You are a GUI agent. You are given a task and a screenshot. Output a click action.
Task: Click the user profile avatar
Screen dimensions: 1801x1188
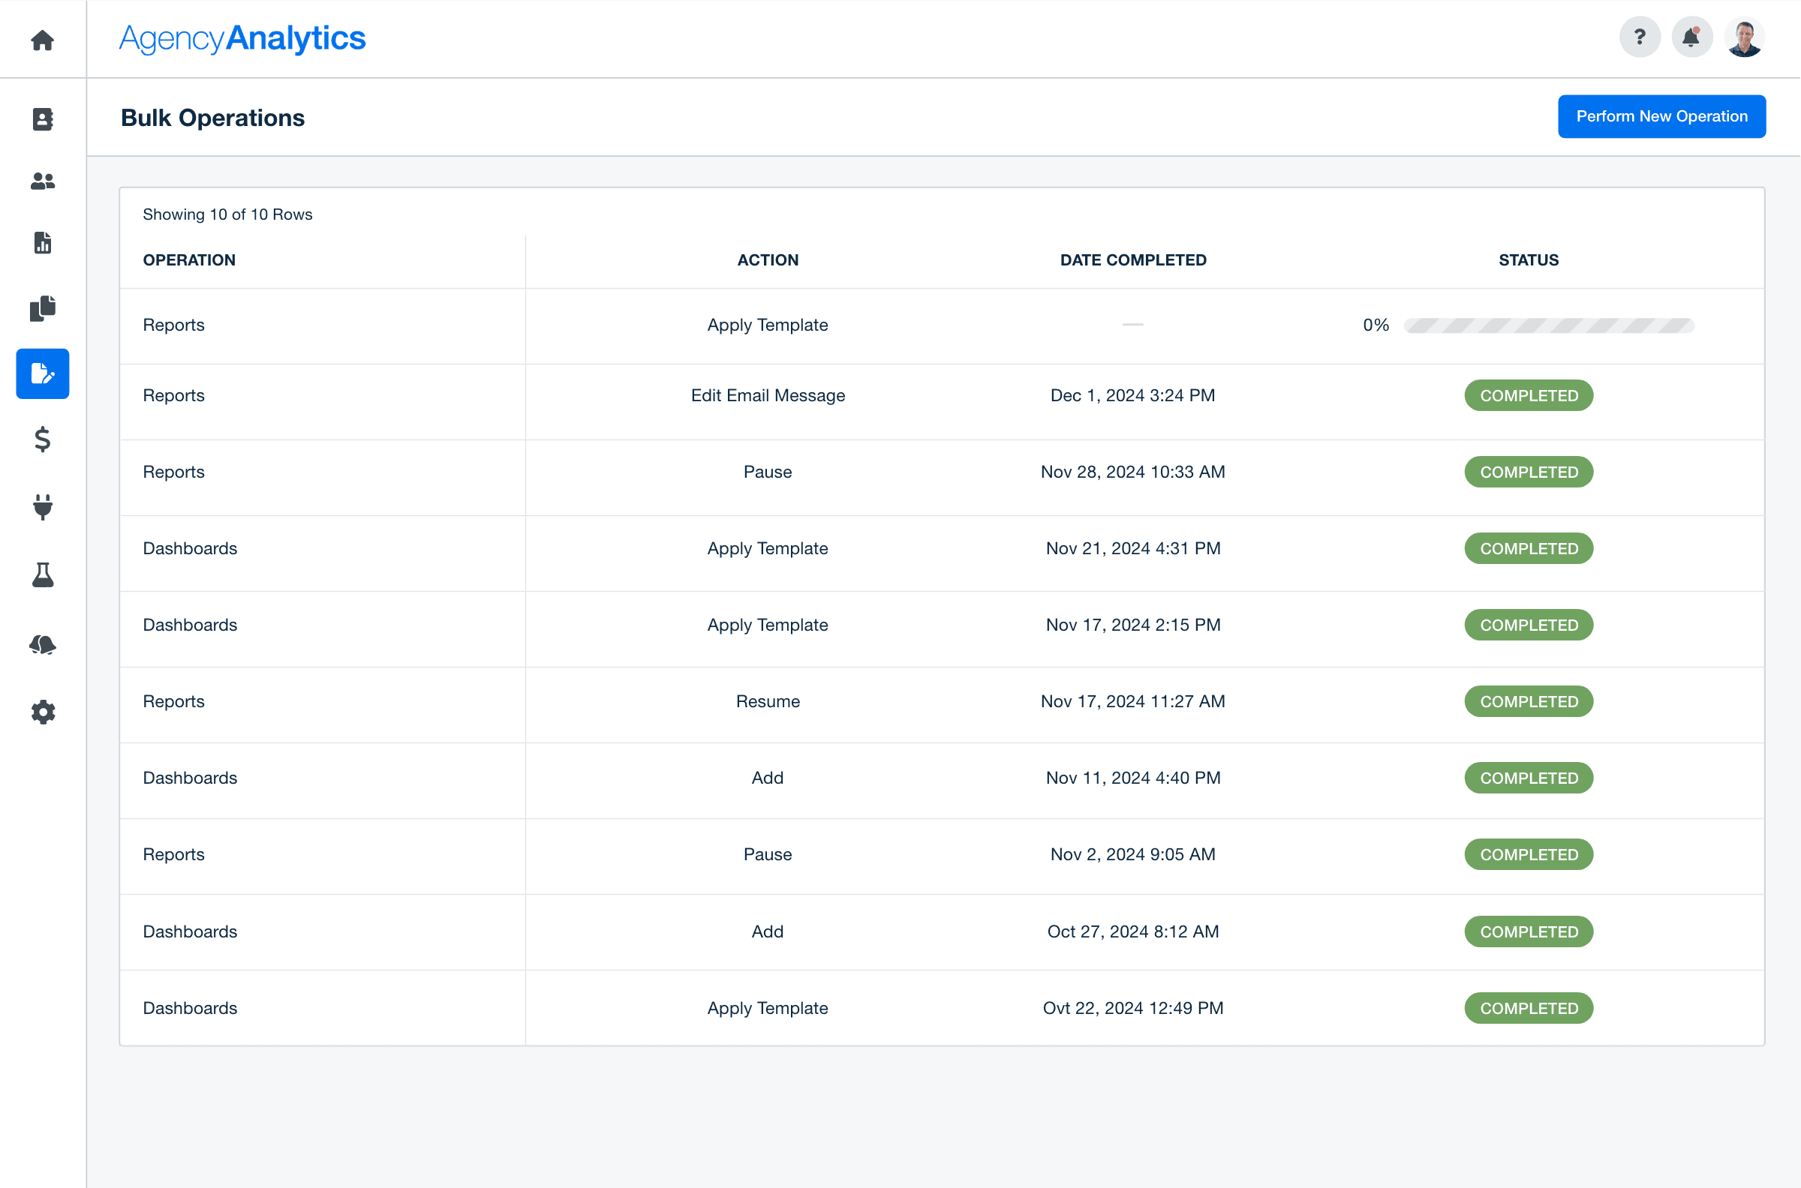1743,37
